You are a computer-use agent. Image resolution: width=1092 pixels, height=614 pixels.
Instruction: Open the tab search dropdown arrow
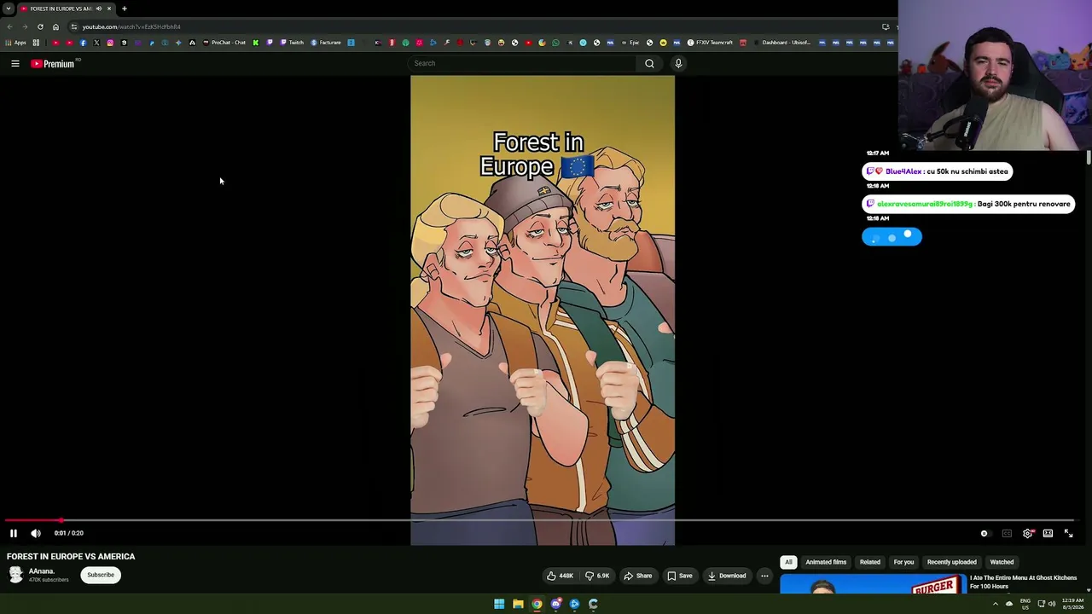(x=9, y=9)
